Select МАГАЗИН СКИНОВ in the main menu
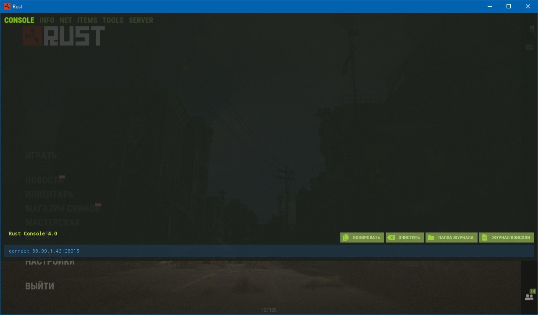Screen dimensions: 538x315 (x=63, y=208)
